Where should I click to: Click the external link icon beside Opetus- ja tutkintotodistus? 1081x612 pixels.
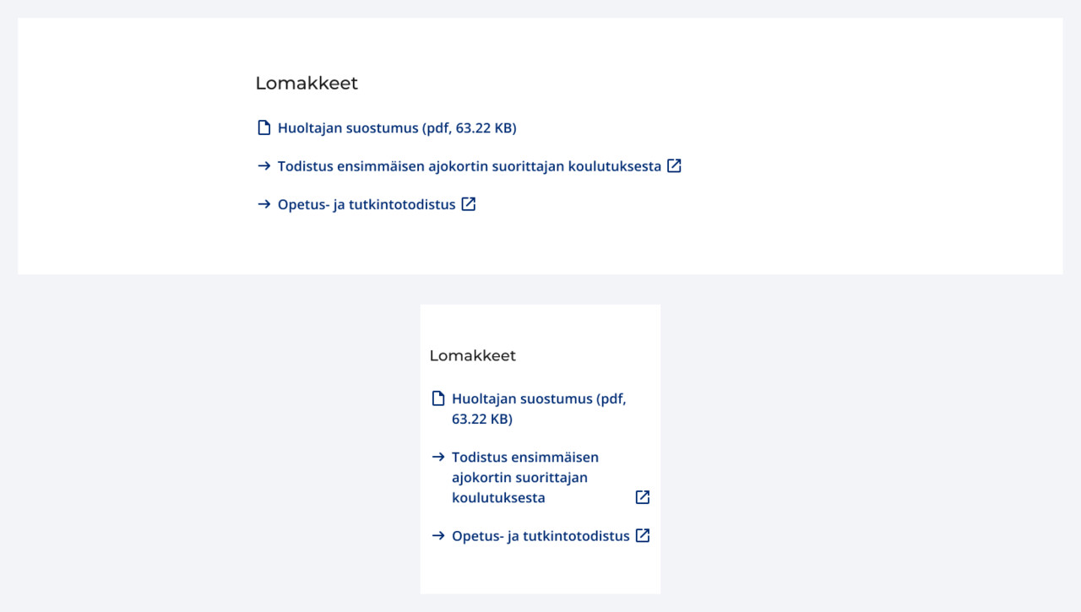[x=468, y=203]
